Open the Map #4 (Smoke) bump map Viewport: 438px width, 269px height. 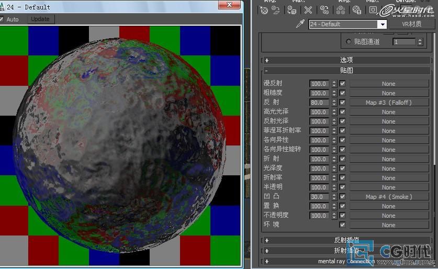click(x=389, y=197)
